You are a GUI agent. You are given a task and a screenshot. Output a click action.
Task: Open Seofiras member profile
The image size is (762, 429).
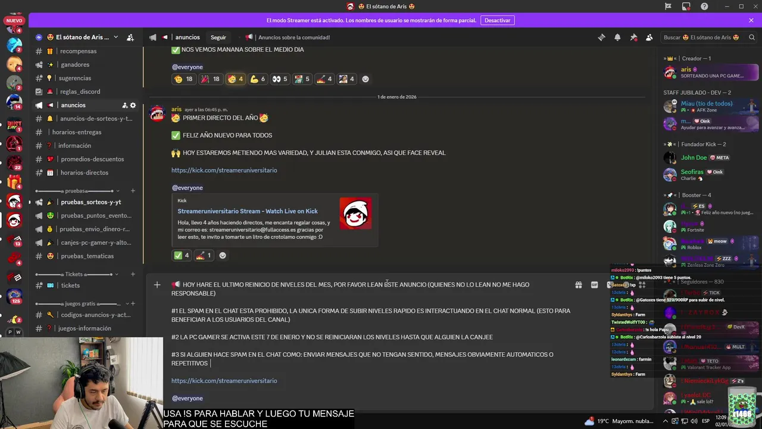point(710,175)
